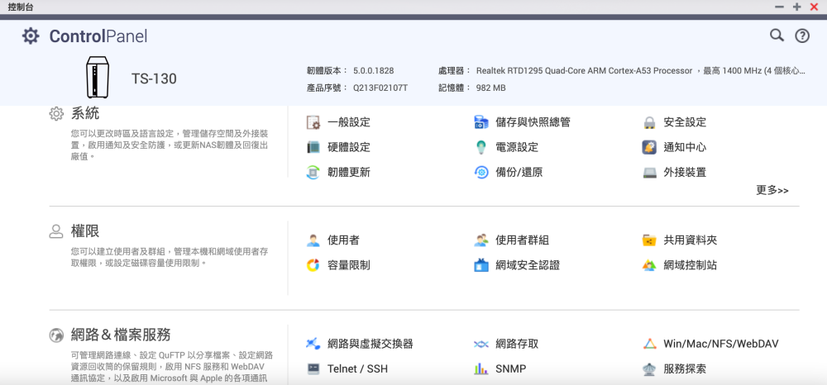
Task: Open the help question mark icon
Action: click(802, 36)
